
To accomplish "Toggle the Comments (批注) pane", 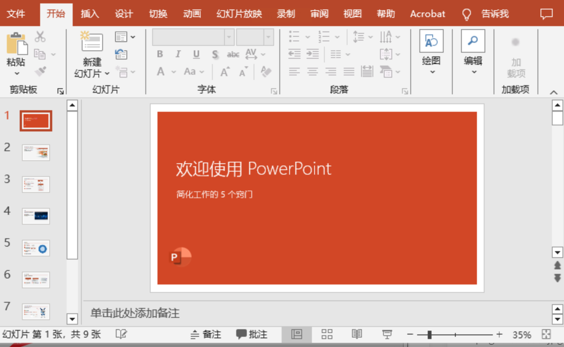I will [252, 334].
